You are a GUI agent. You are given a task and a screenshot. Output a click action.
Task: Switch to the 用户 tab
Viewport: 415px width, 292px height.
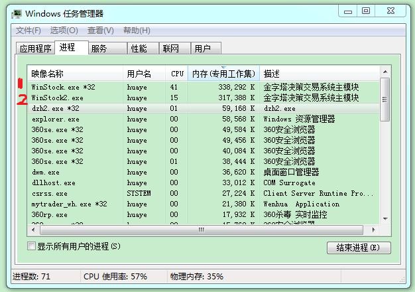pos(202,48)
